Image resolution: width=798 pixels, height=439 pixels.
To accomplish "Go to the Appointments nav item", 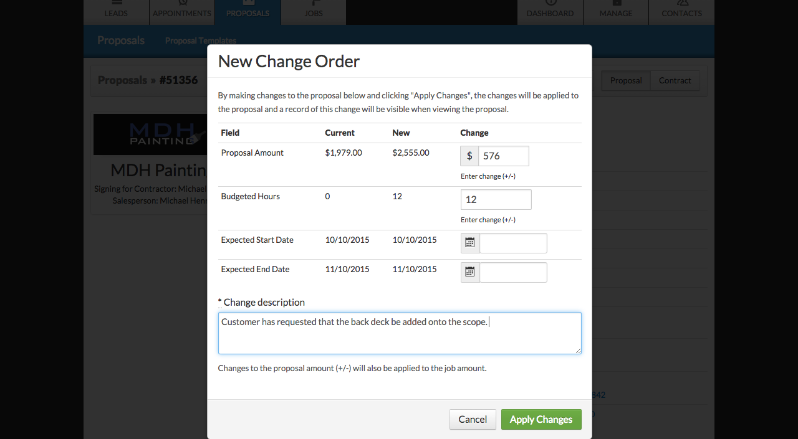I will [182, 12].
